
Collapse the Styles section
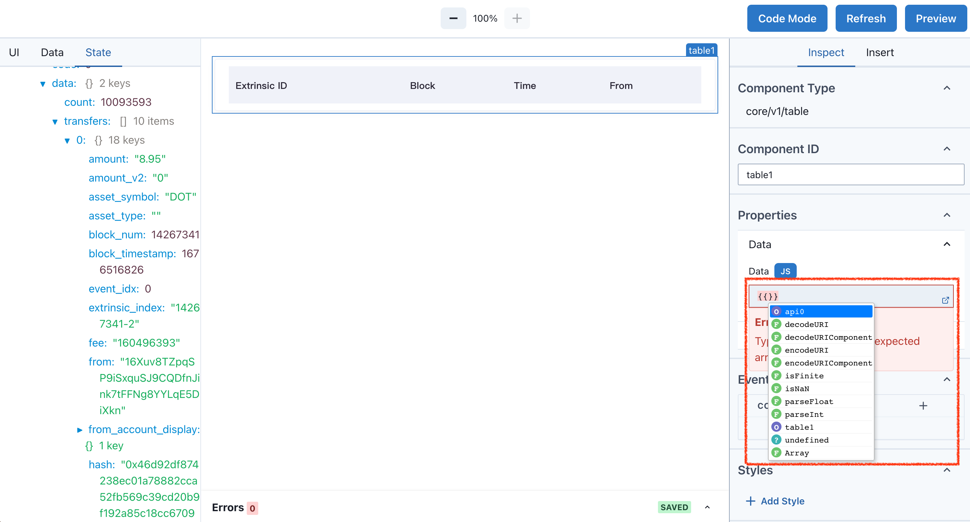click(947, 470)
